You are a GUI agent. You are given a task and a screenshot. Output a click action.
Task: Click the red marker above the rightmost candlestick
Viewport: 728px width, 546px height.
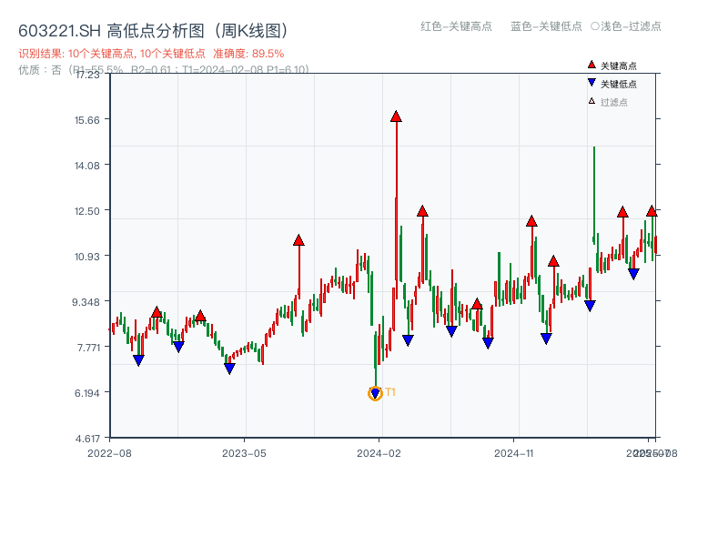tap(652, 209)
